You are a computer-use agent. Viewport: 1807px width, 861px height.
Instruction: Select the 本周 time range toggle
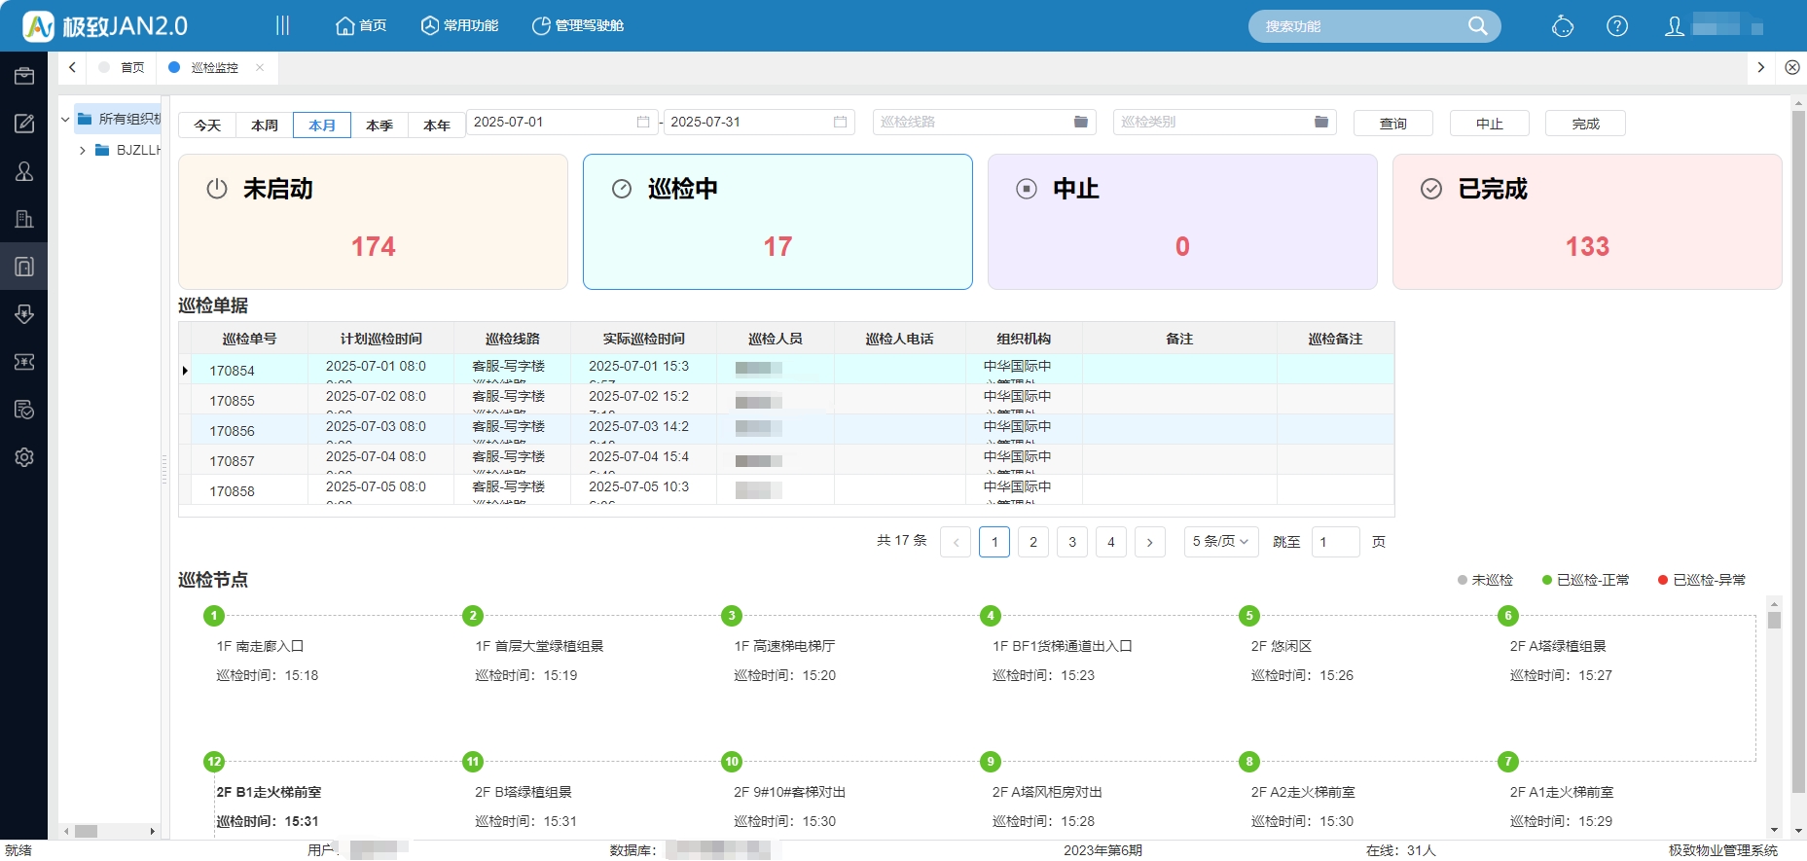click(265, 126)
